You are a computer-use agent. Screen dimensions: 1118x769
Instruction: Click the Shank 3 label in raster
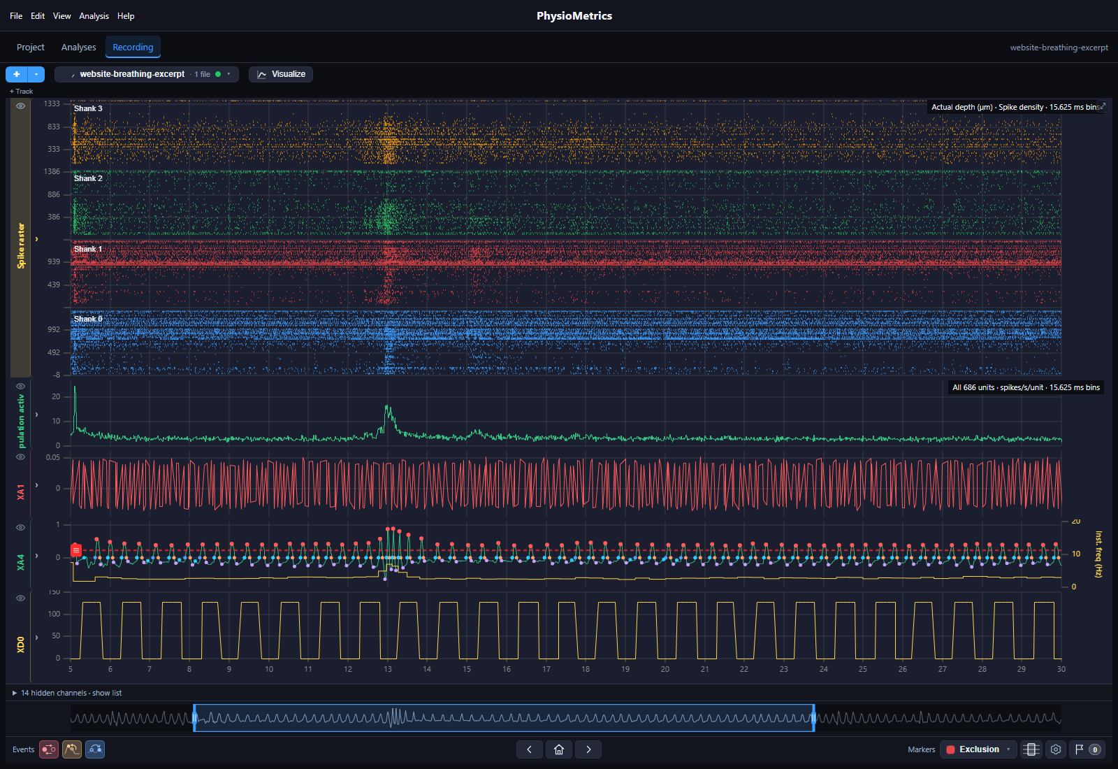pyautogui.click(x=88, y=108)
